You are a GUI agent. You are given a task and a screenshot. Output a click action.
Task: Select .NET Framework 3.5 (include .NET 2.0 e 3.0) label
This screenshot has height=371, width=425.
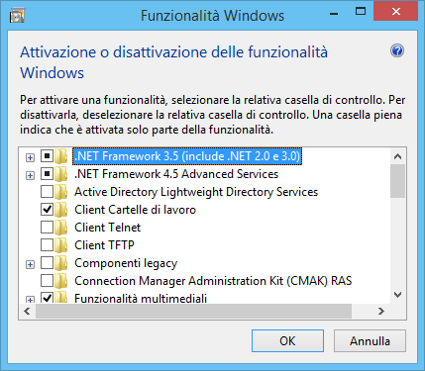[x=187, y=156]
